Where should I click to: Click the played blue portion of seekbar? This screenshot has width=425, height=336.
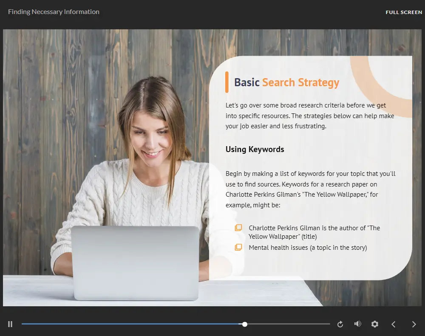point(127,324)
